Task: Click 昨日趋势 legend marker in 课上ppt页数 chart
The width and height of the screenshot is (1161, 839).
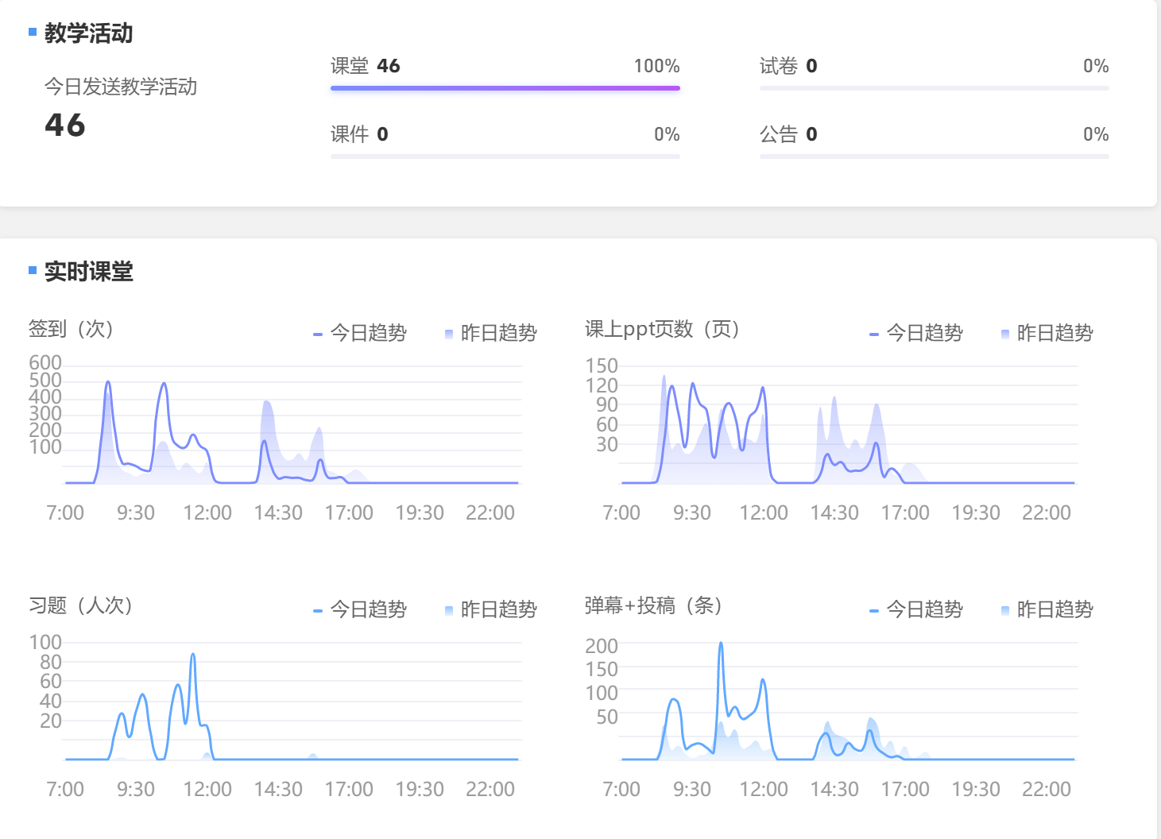Action: pyautogui.click(x=1005, y=334)
